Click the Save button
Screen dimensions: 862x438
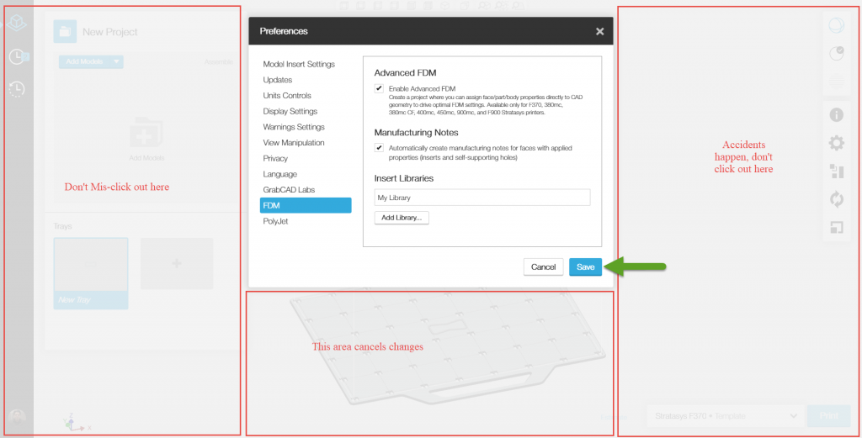click(586, 266)
